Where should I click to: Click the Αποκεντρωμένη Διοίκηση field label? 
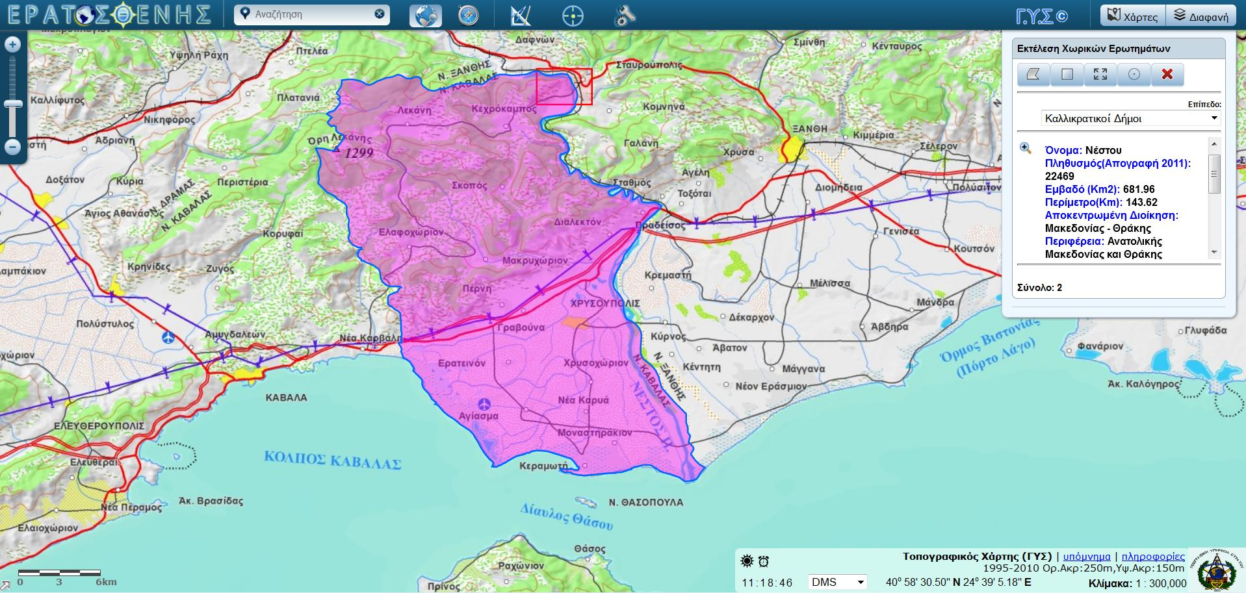point(1111,215)
